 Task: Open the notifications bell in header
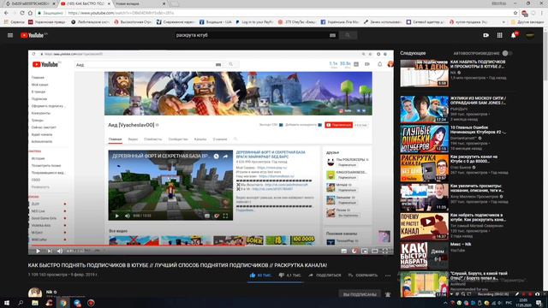pyautogui.click(x=514, y=35)
